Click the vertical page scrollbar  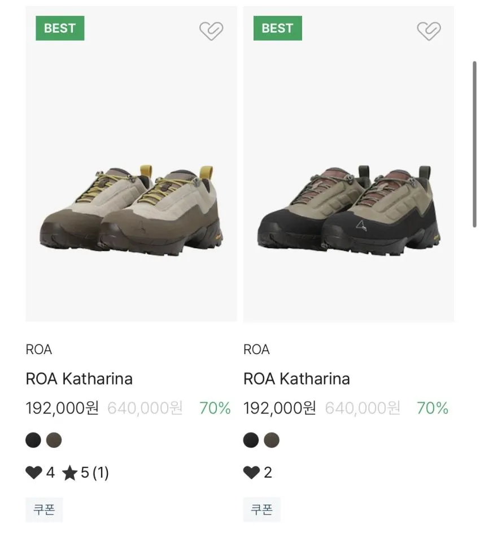pos(474,144)
